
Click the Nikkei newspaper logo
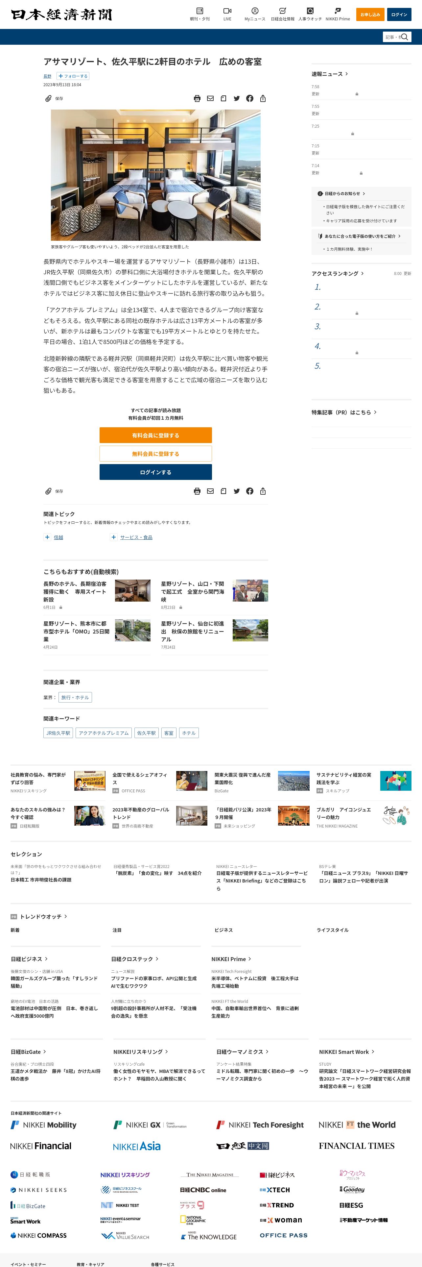[61, 15]
